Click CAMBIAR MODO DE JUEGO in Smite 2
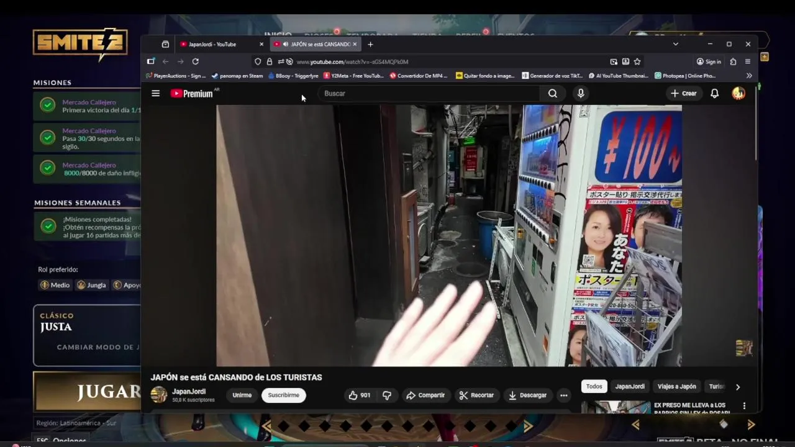 tap(98, 347)
